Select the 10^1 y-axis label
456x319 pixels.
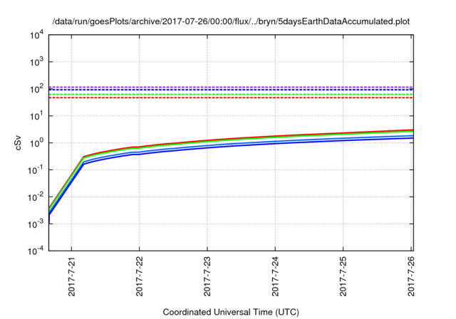[x=36, y=116]
